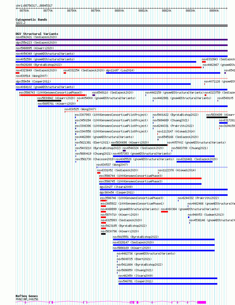Select nsv1113147 (Alsmadi2014) label
Image resolution: width=235 pixels, height=305 pixels.
point(176,132)
